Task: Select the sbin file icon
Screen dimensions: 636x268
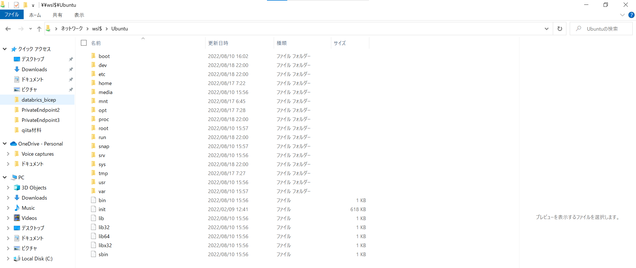Action: coord(93,254)
